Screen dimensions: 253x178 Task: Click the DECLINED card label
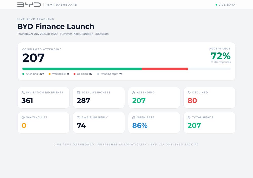(x=200, y=93)
